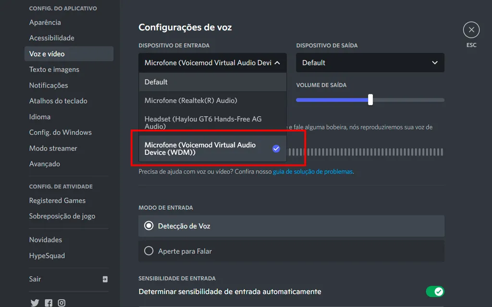The height and width of the screenshot is (307, 492).
Task: Click Sair to log out
Action: pos(35,279)
